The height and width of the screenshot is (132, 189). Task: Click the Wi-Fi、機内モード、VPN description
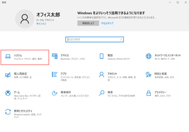[x=165, y=59]
